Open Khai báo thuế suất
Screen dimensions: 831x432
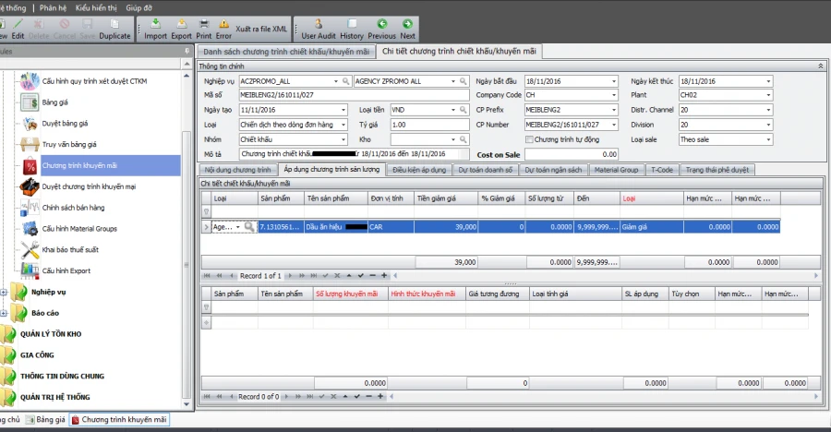(70, 249)
